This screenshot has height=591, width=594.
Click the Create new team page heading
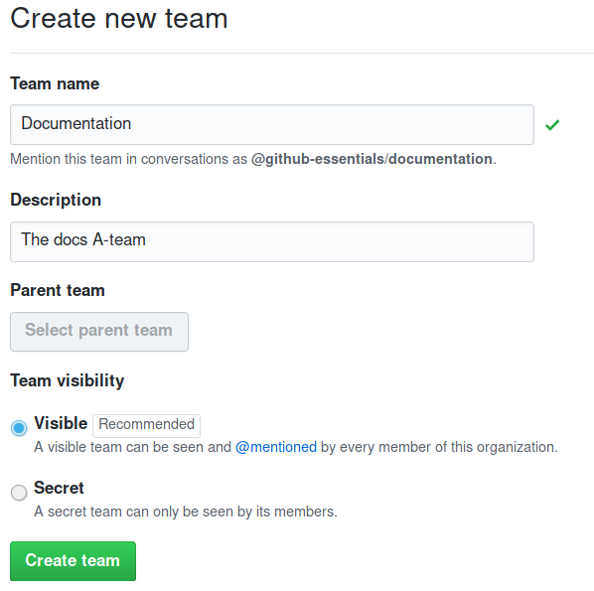119,18
